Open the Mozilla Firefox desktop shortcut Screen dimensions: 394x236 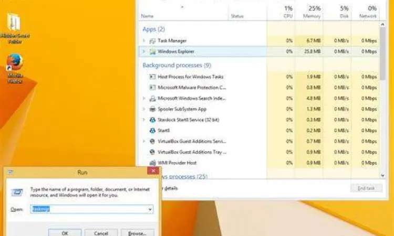15,62
